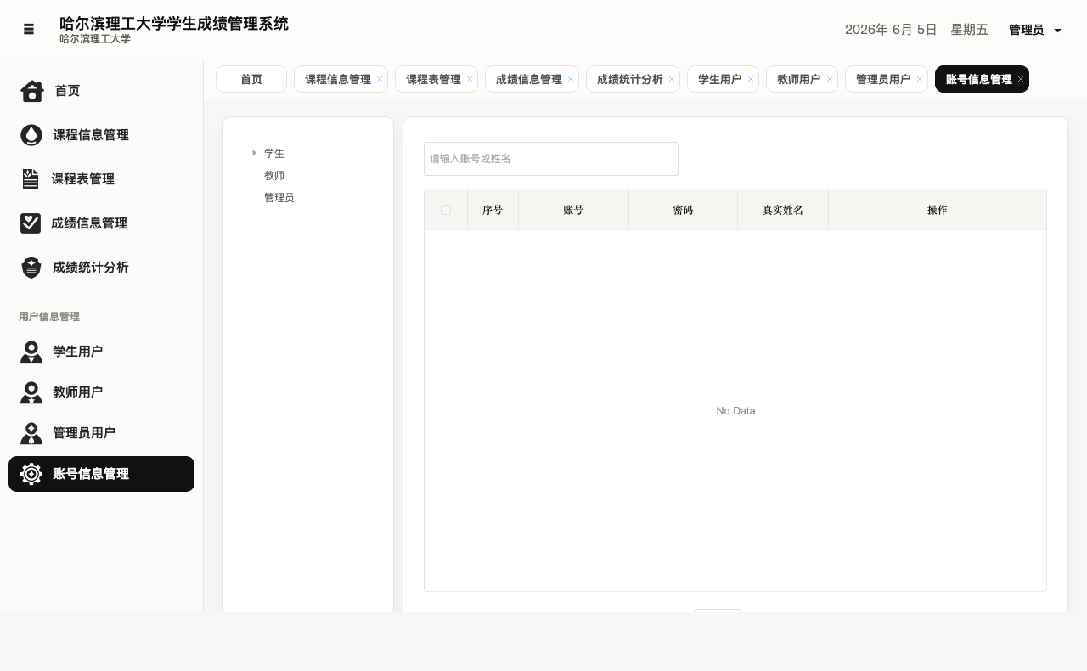
Task: Select 教师 in the role tree
Action: 274,176
